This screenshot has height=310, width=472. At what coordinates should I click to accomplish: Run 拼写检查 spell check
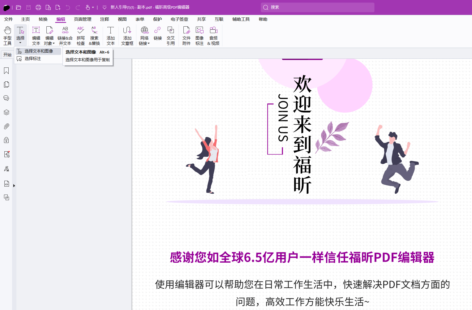point(81,36)
